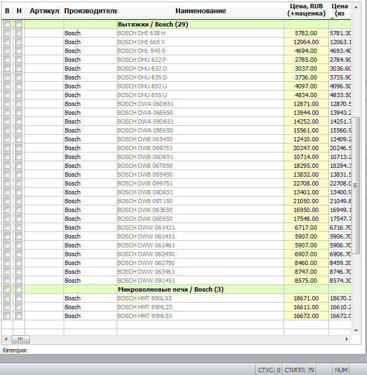Click the vertical scrollbar up arrow
The image size is (367, 375).
pyautogui.click(x=356, y=7)
